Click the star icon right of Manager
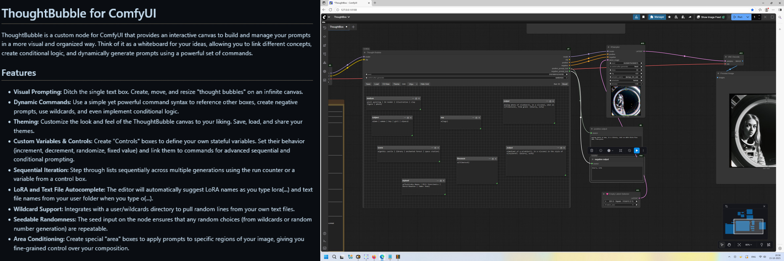Screen dimensions: 784x261 coord(669,17)
